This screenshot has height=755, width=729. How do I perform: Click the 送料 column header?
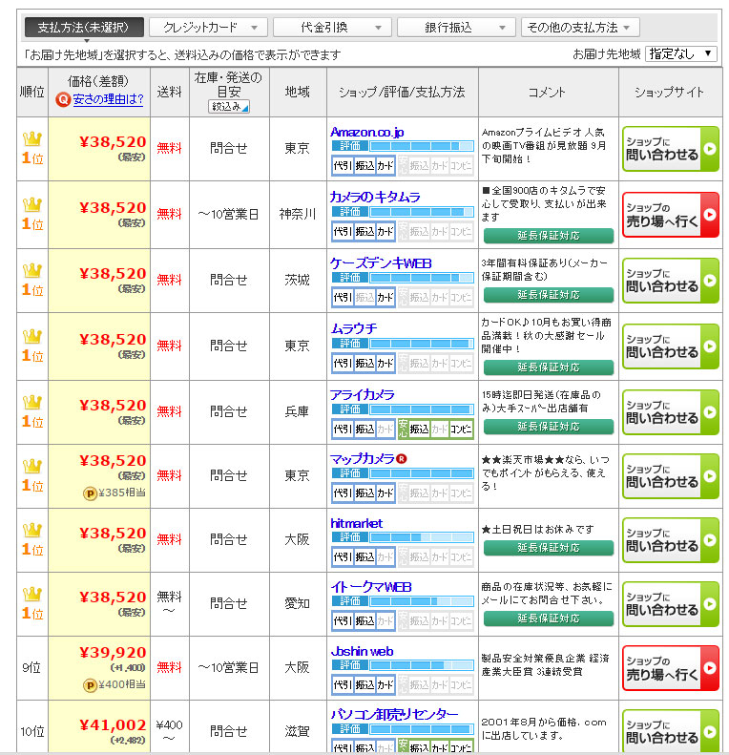[x=170, y=92]
